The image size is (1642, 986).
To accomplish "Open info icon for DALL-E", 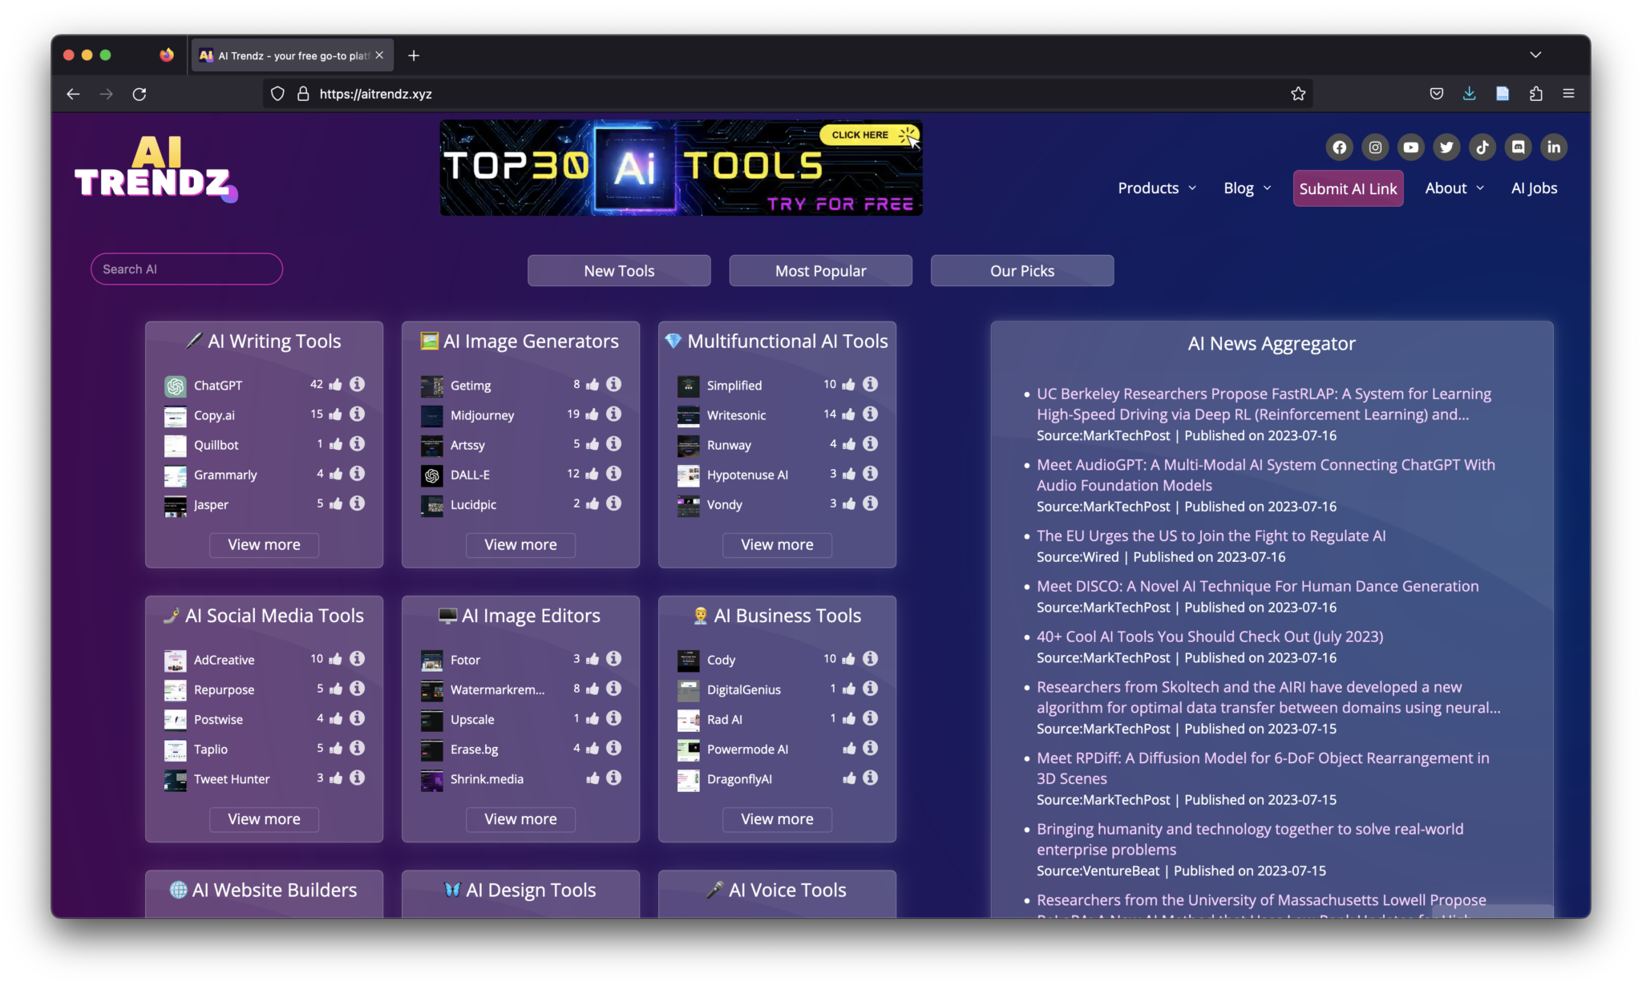I will [613, 474].
